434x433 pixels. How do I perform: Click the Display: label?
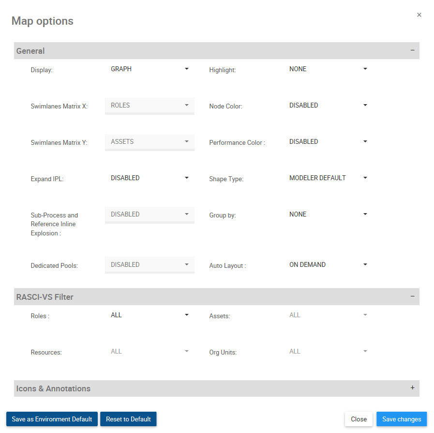coord(42,70)
